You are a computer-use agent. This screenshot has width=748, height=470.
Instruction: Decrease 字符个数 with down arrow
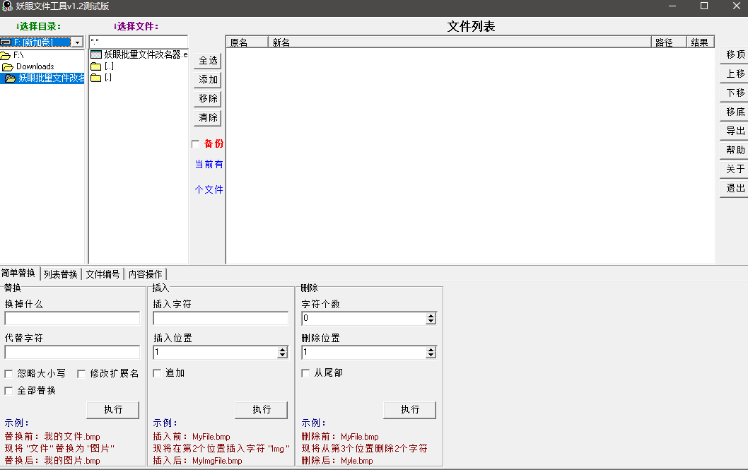pyautogui.click(x=431, y=322)
